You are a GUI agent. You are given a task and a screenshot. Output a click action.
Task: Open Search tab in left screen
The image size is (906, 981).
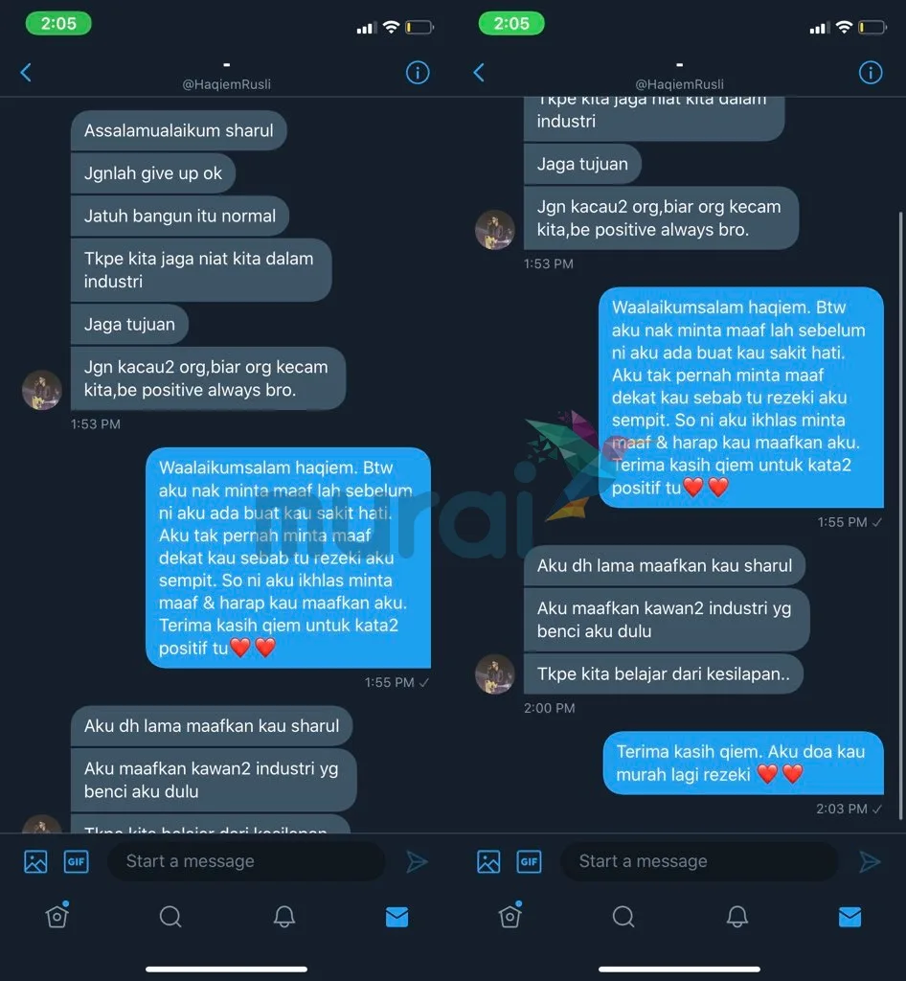(x=170, y=917)
